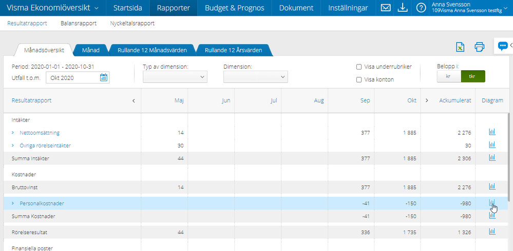Open the mail envelope icon
Image resolution: width=513 pixels, height=251 pixels.
pyautogui.click(x=386, y=8)
